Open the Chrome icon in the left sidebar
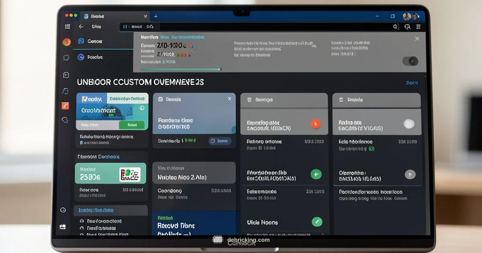The image size is (482, 253). coord(67,42)
